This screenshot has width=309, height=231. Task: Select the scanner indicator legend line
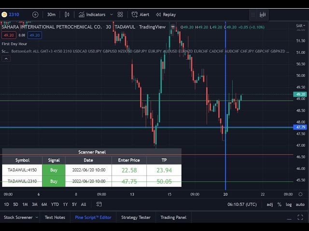(x=145, y=51)
